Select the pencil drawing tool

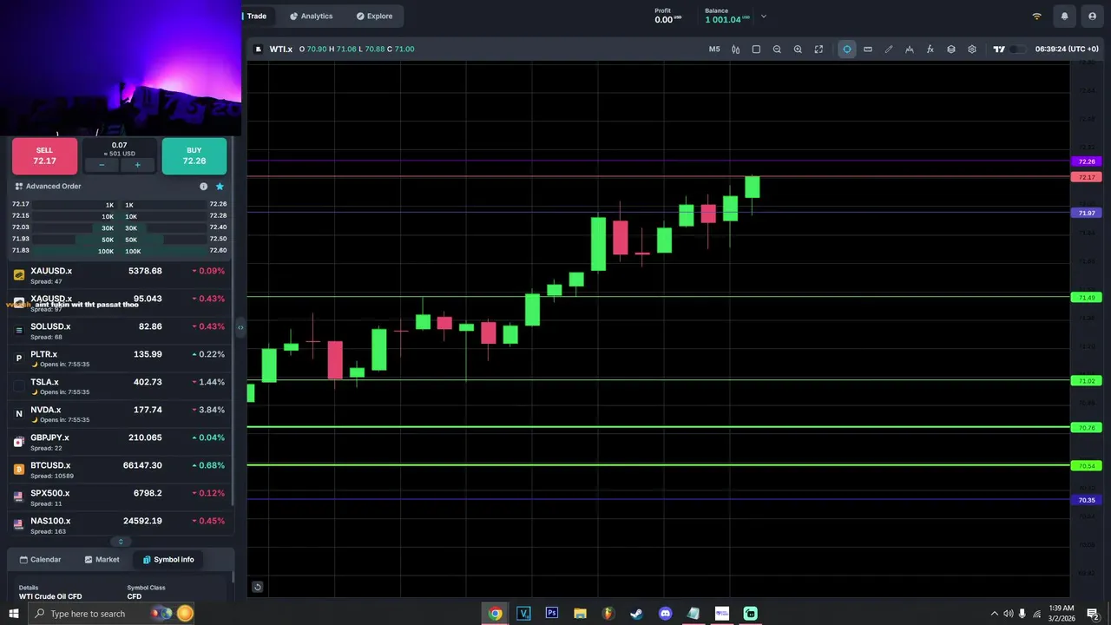click(x=889, y=49)
